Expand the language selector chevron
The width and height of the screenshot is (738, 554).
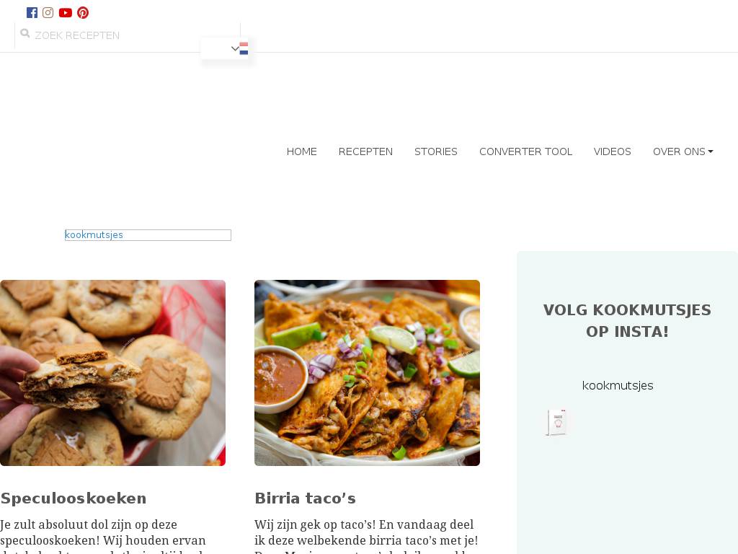[x=235, y=48]
